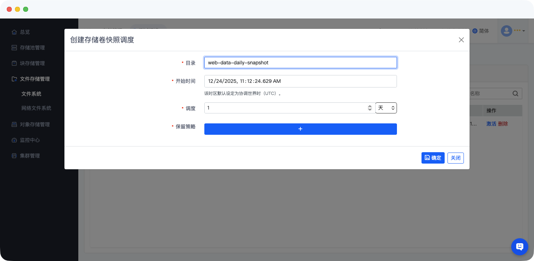Open the chat support robot icon
534x261 pixels.
pos(519,246)
